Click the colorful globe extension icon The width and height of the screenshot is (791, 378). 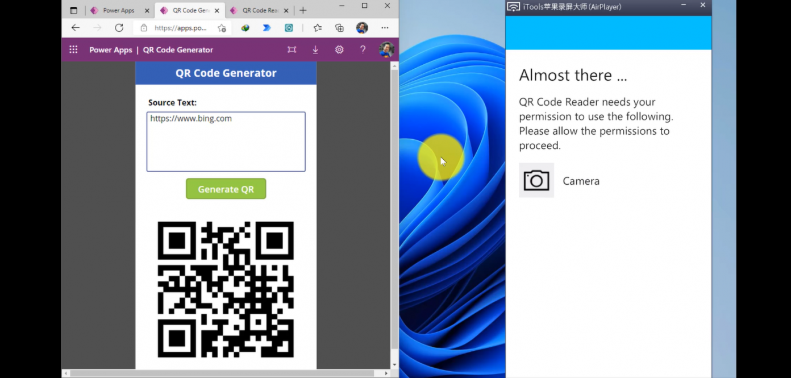tap(245, 27)
